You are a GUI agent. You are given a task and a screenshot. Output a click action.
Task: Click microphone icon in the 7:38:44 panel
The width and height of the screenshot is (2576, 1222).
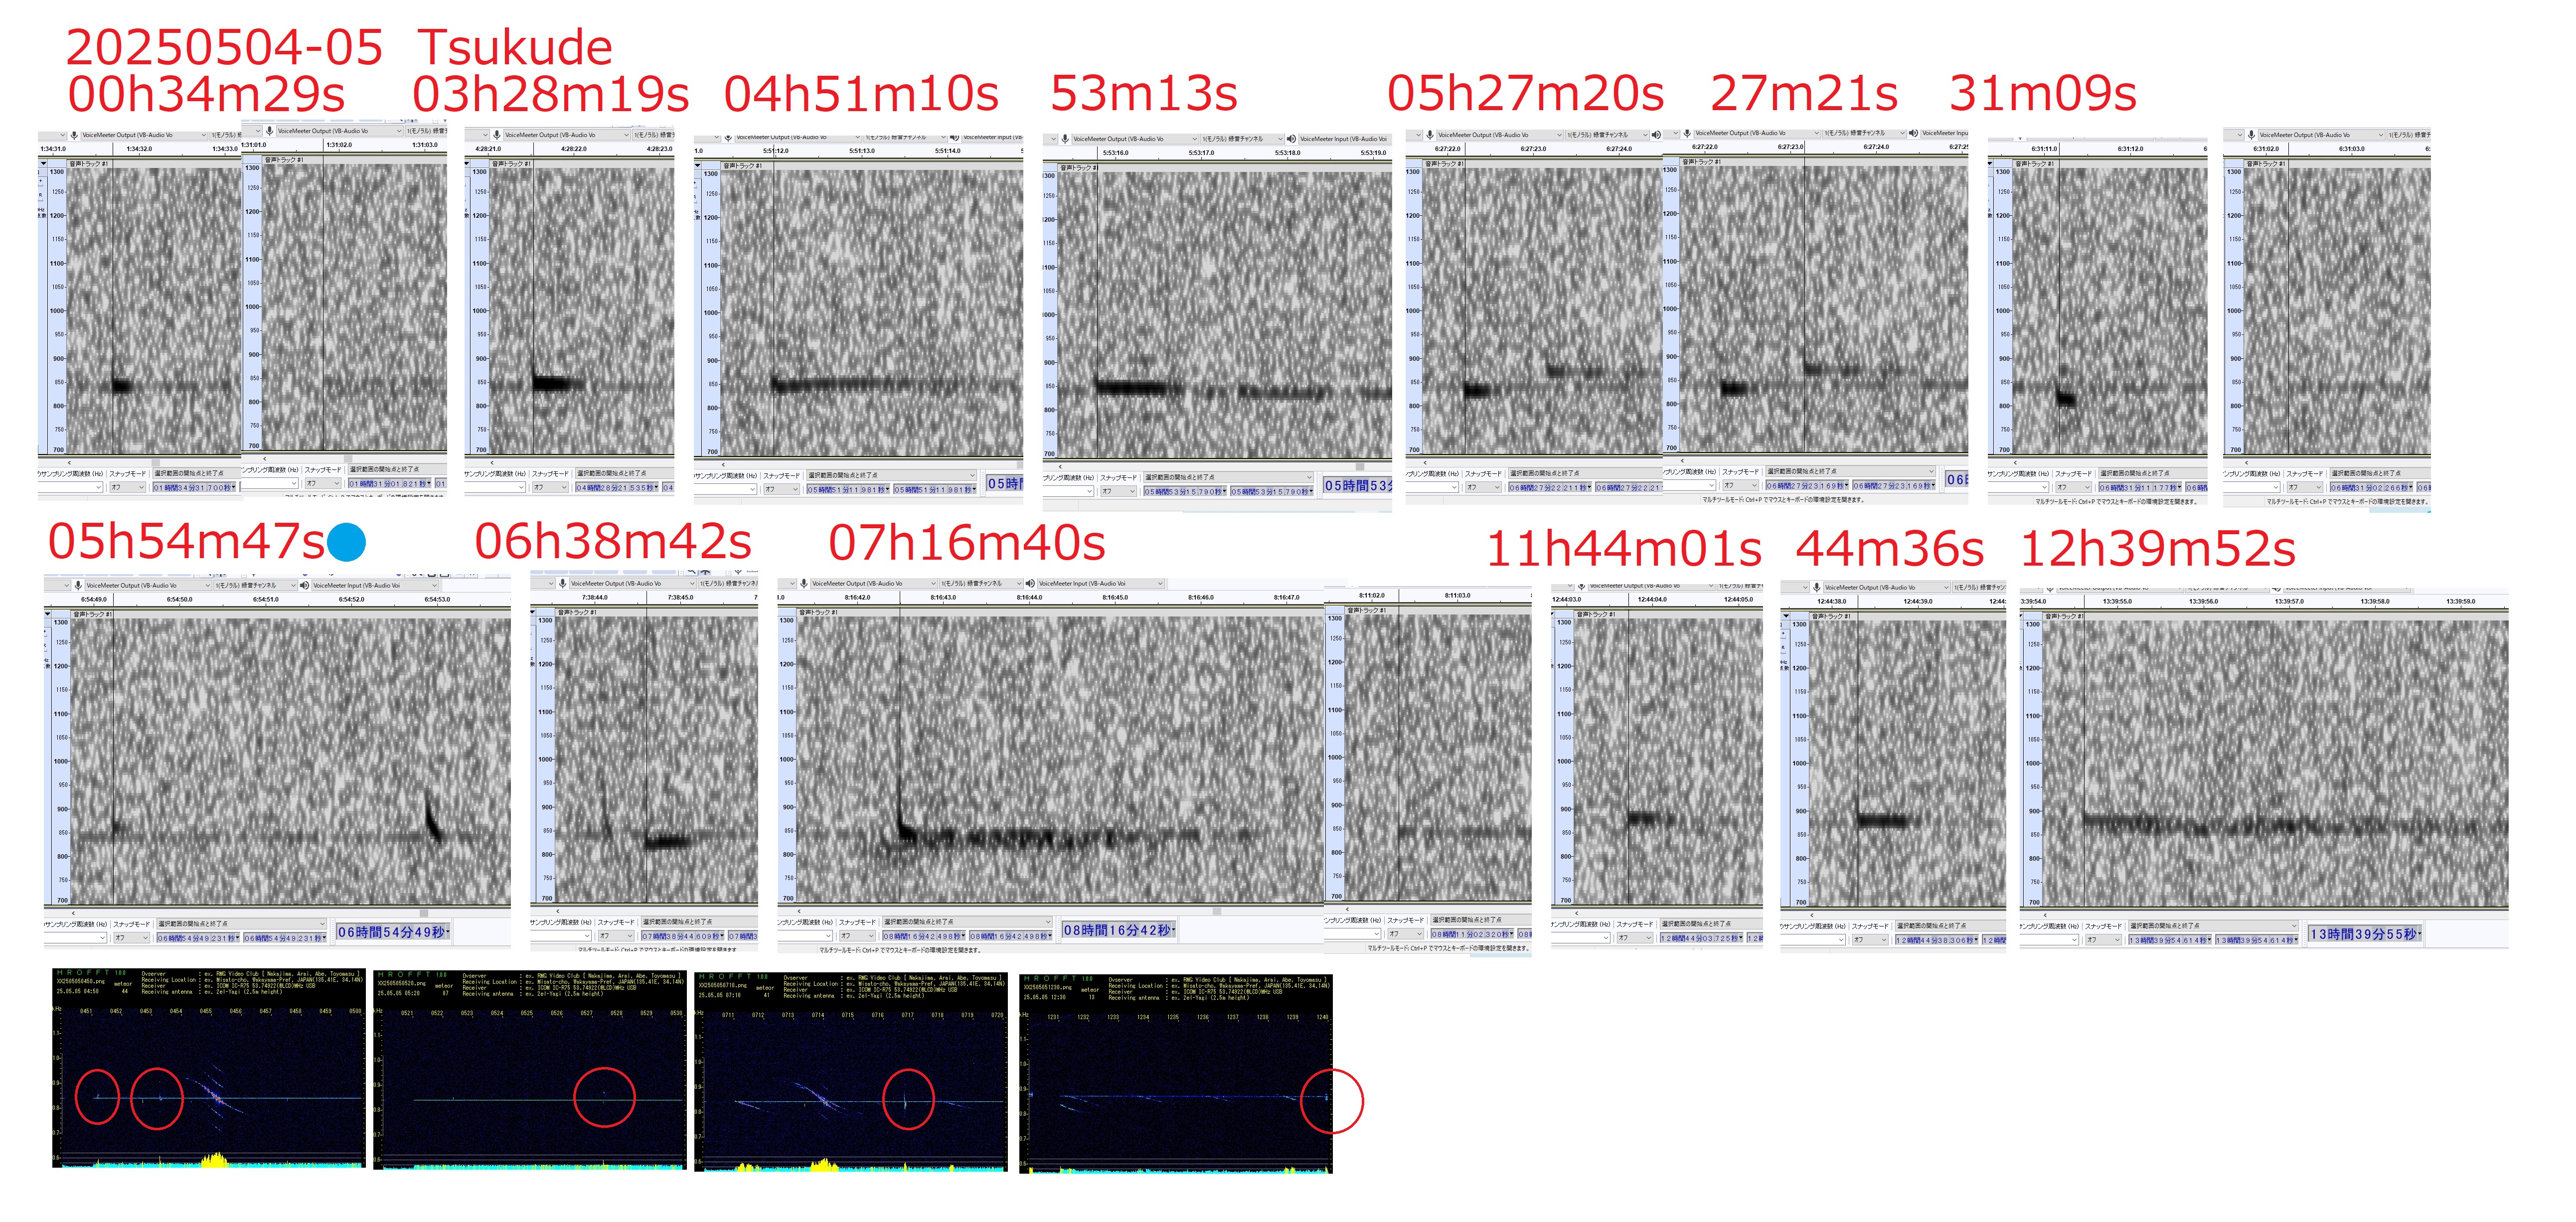(562, 583)
